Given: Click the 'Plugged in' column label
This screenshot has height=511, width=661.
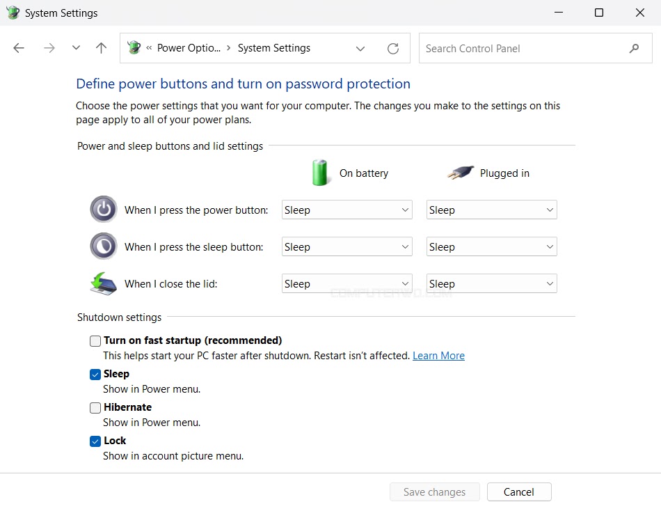Looking at the screenshot, I should click(504, 173).
